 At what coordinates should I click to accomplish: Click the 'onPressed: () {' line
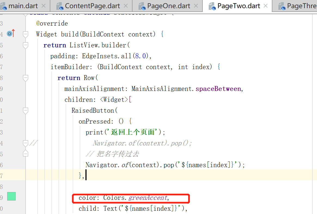tap(105, 121)
